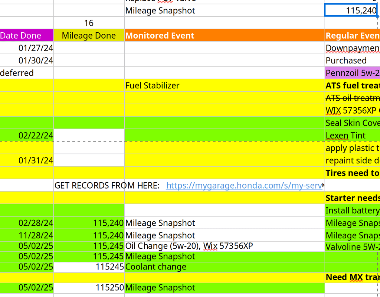Image resolution: width=380 pixels, height=297 pixels.
Task: Select the purple 'Pennzoil 5w-2' cell
Action: pyautogui.click(x=352, y=73)
